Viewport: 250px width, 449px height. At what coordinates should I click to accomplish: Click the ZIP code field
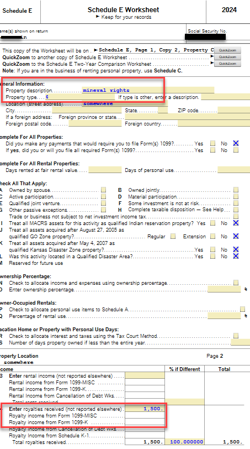(233, 110)
